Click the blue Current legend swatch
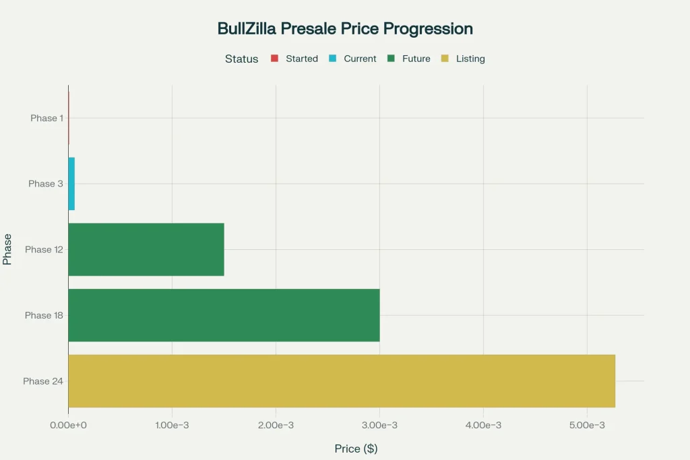The image size is (690, 460). [x=332, y=59]
